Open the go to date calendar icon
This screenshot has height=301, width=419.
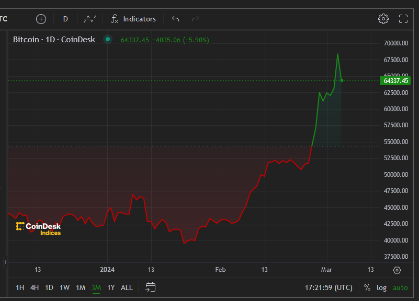coord(151,287)
